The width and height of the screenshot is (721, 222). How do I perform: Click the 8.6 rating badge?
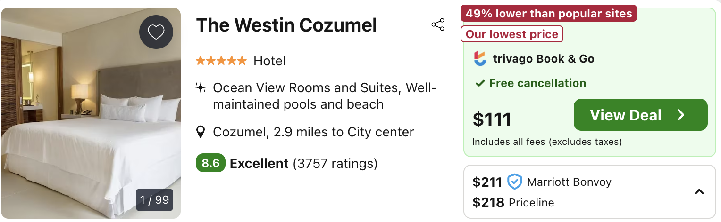pos(210,163)
